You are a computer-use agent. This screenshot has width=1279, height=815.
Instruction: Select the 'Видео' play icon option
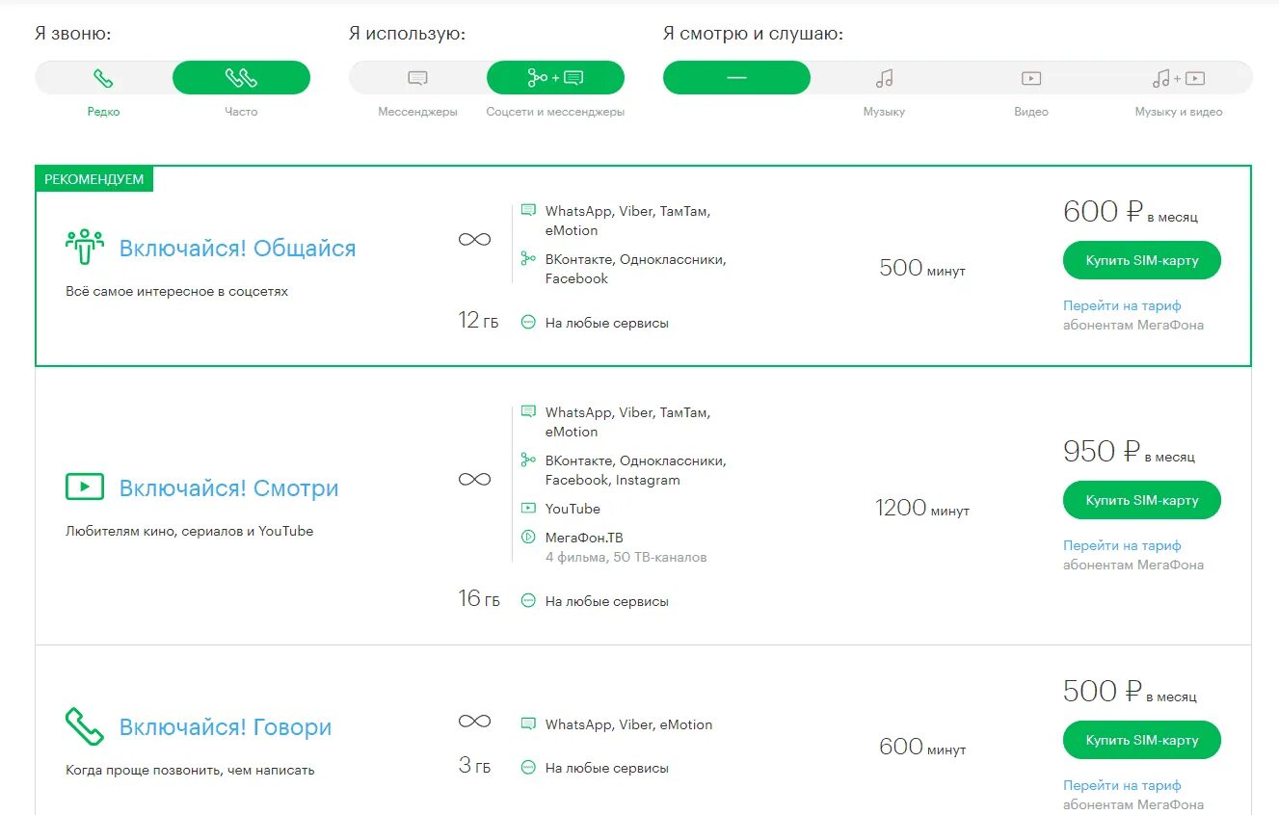coord(1031,78)
